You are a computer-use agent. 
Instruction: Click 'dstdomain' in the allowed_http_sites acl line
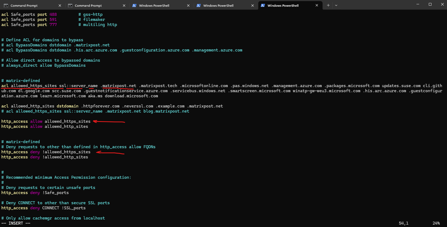pos(67,106)
